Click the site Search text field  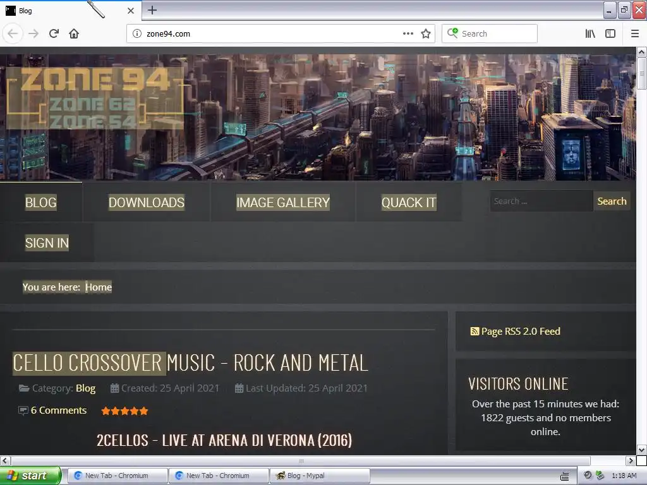541,201
